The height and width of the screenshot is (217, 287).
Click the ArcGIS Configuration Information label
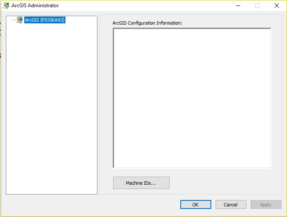point(147,23)
